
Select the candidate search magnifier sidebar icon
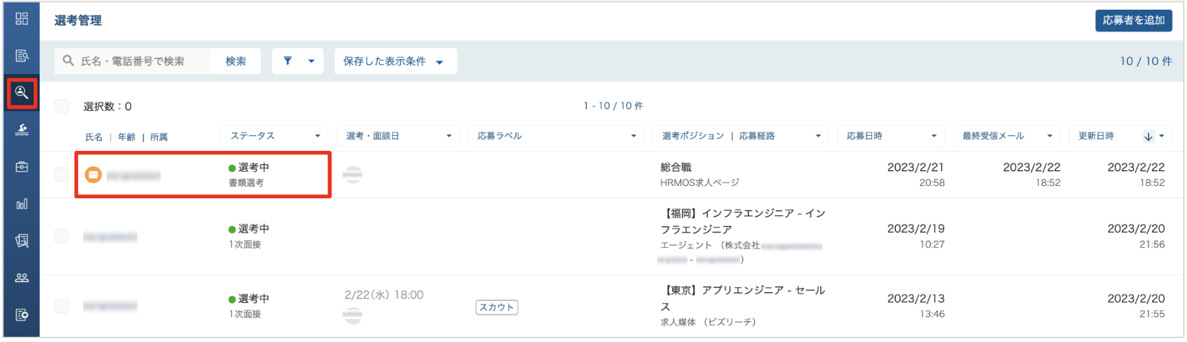coord(21,93)
